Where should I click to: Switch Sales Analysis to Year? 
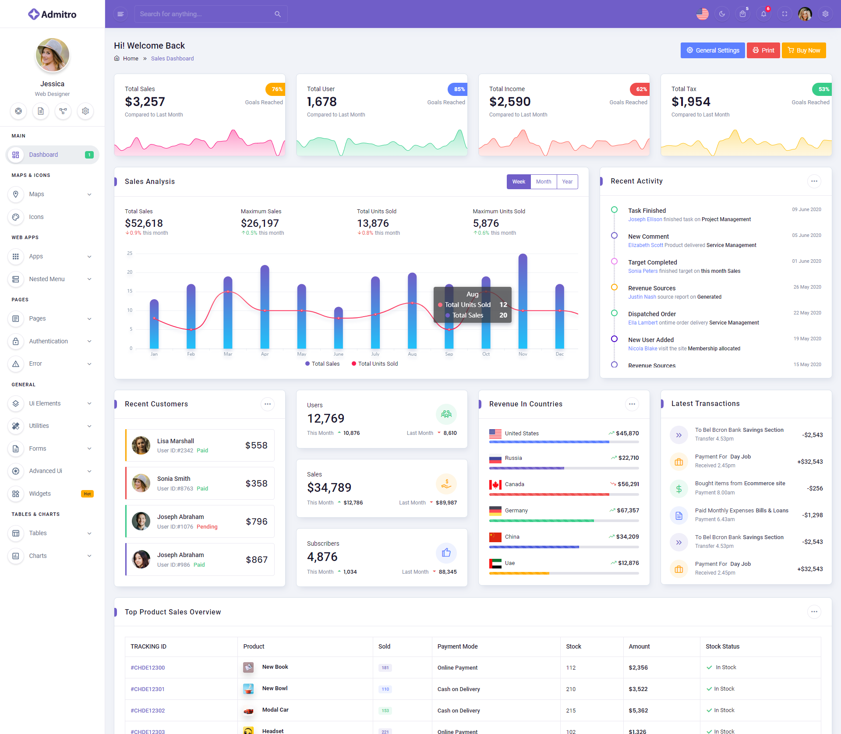(x=567, y=182)
